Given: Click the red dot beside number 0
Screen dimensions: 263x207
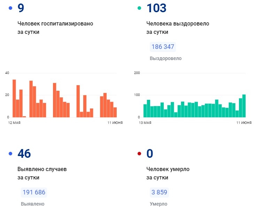Looking at the screenshot, I should [x=140, y=154].
